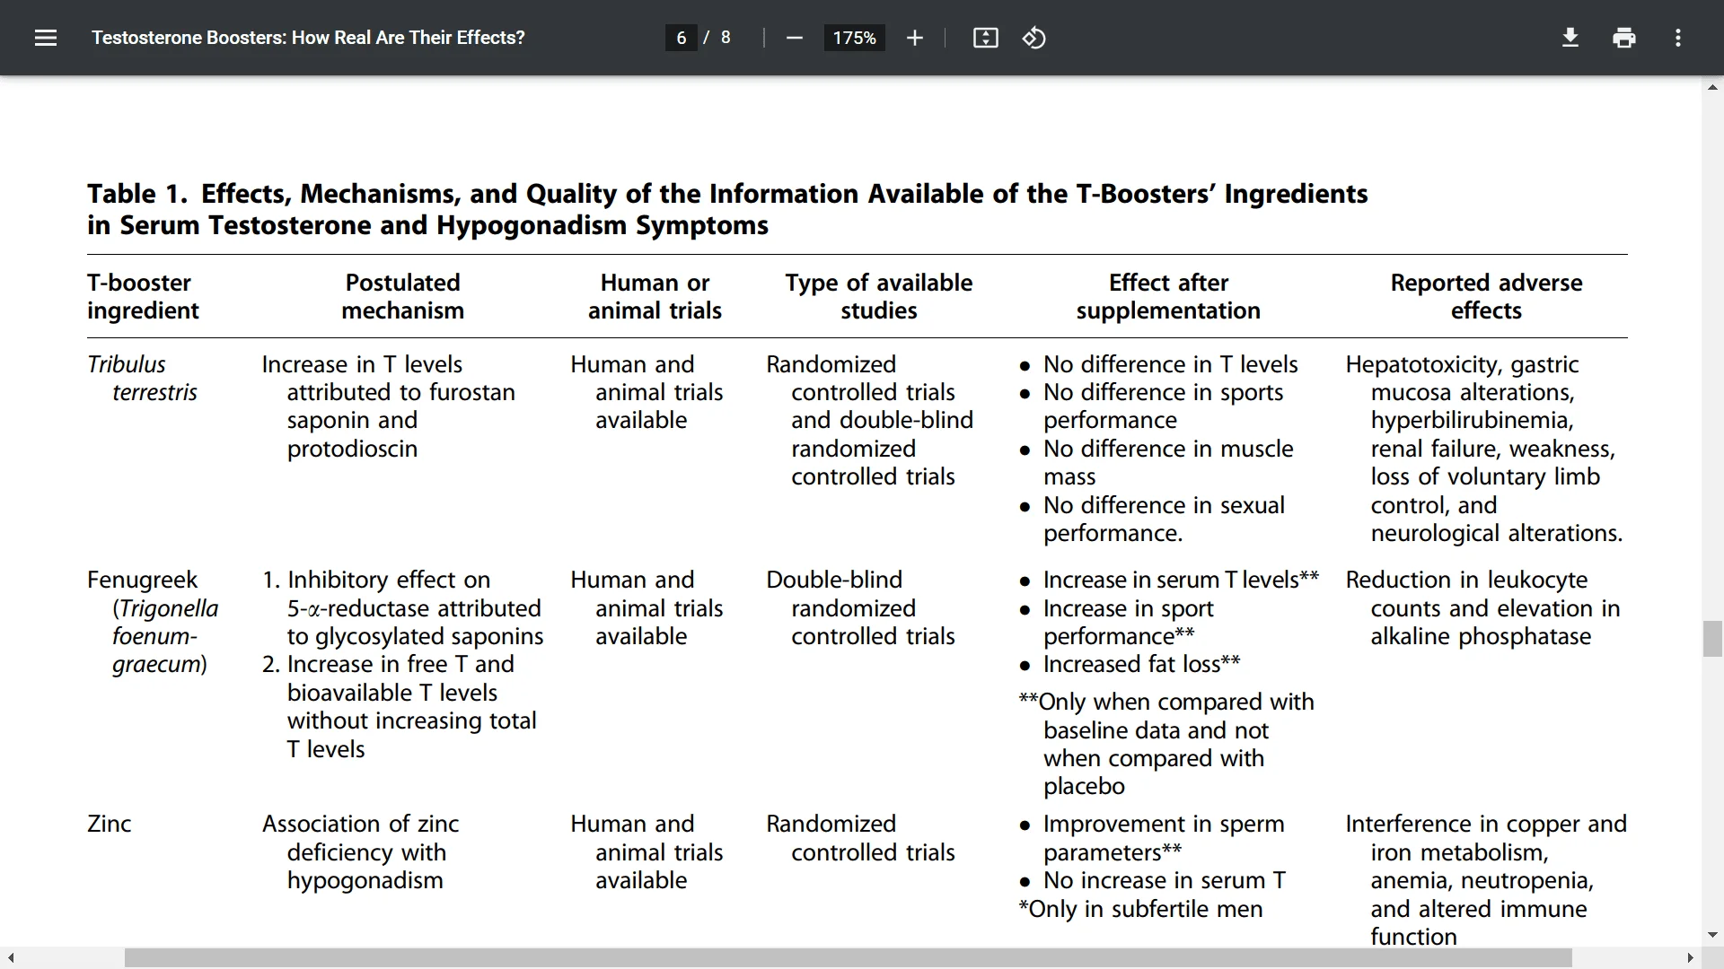1724x969 pixels.
Task: Click 'Increased fat loss**' bullet
Action: pos(1130,664)
